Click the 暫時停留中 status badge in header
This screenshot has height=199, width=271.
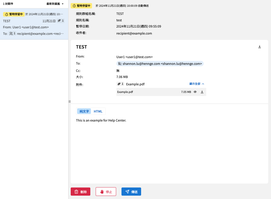coord(81,6)
